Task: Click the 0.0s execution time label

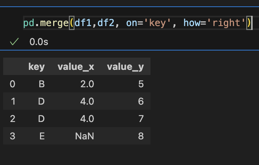Action: pyautogui.click(x=39, y=42)
